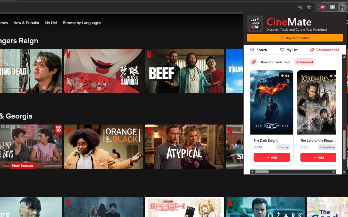Open the extension icon right of ABP
Viewport: 348px width, 217px height.
tap(333, 7)
